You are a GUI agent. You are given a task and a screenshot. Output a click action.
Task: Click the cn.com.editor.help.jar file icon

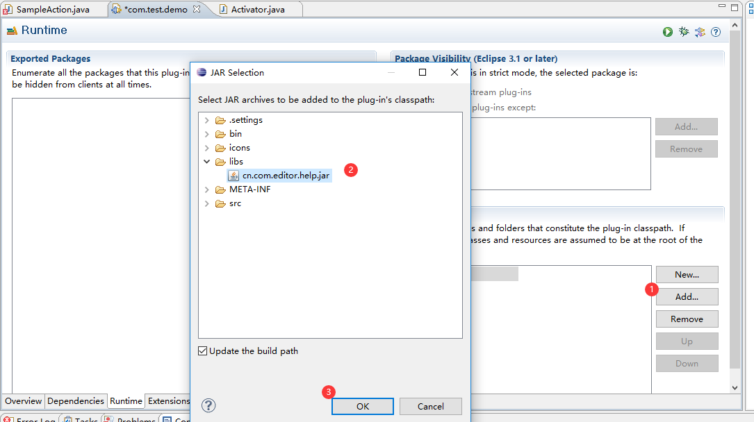tap(233, 176)
